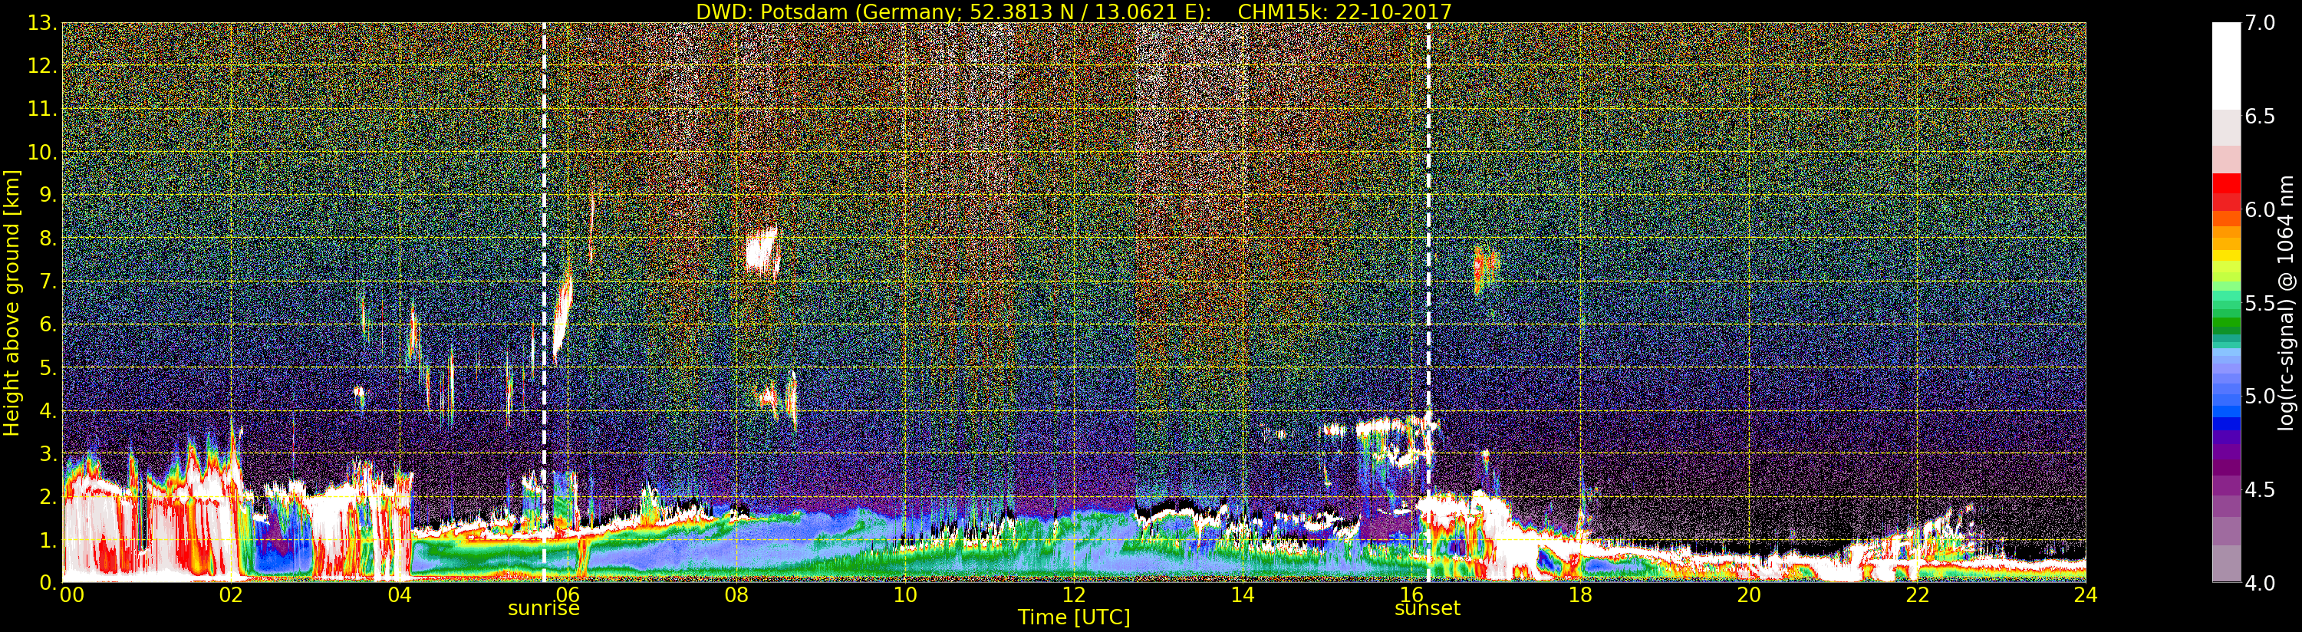
Task: Click the red band of the colorbar
Action: click(2226, 193)
